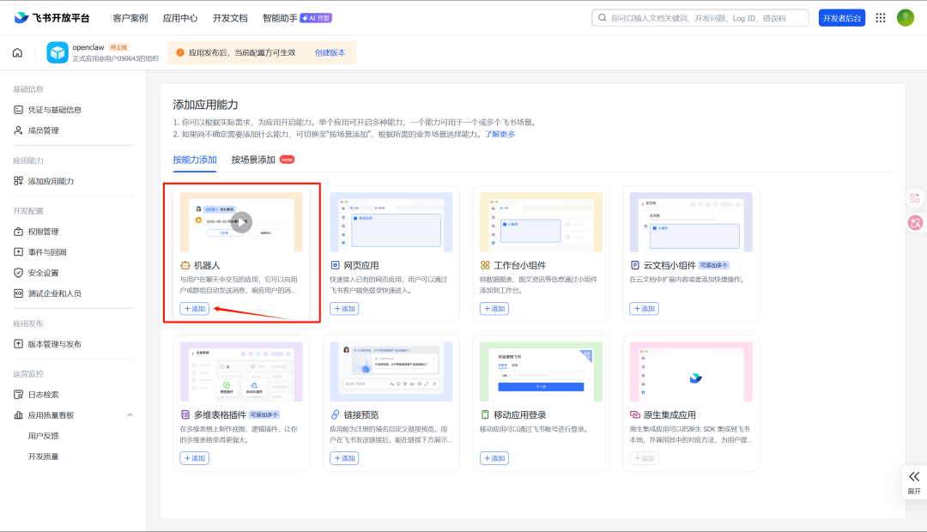Viewport: 927px width, 532px height.
Task: Click the 创建版本 link
Action: pos(330,52)
